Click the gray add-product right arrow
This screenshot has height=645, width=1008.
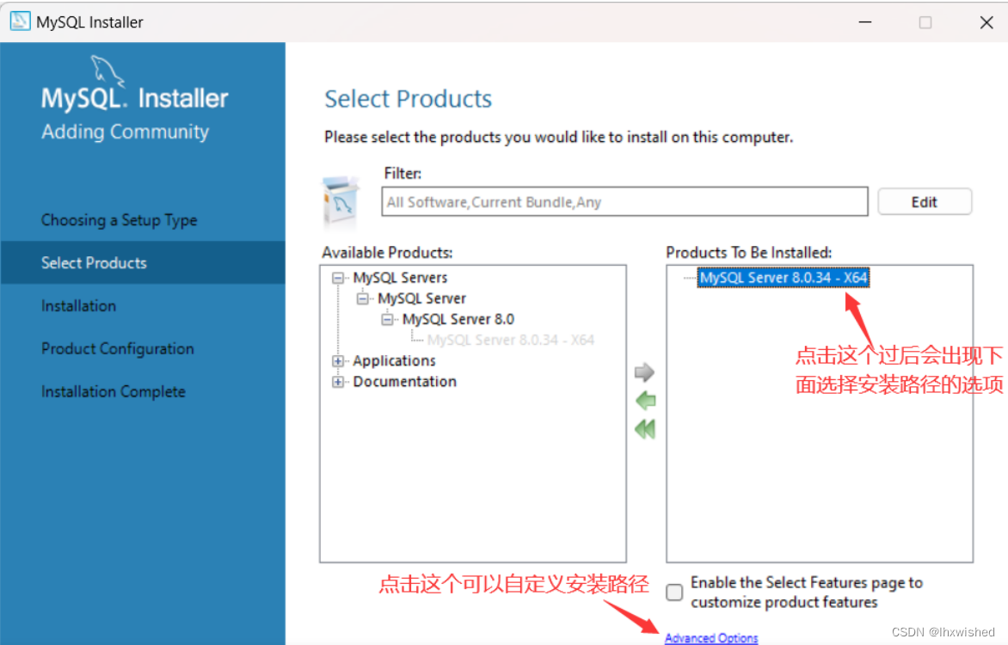(644, 372)
